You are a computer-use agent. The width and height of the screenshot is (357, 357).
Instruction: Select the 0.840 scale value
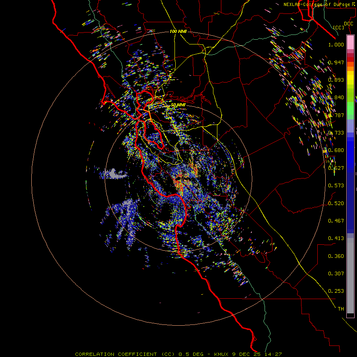coord(336,98)
